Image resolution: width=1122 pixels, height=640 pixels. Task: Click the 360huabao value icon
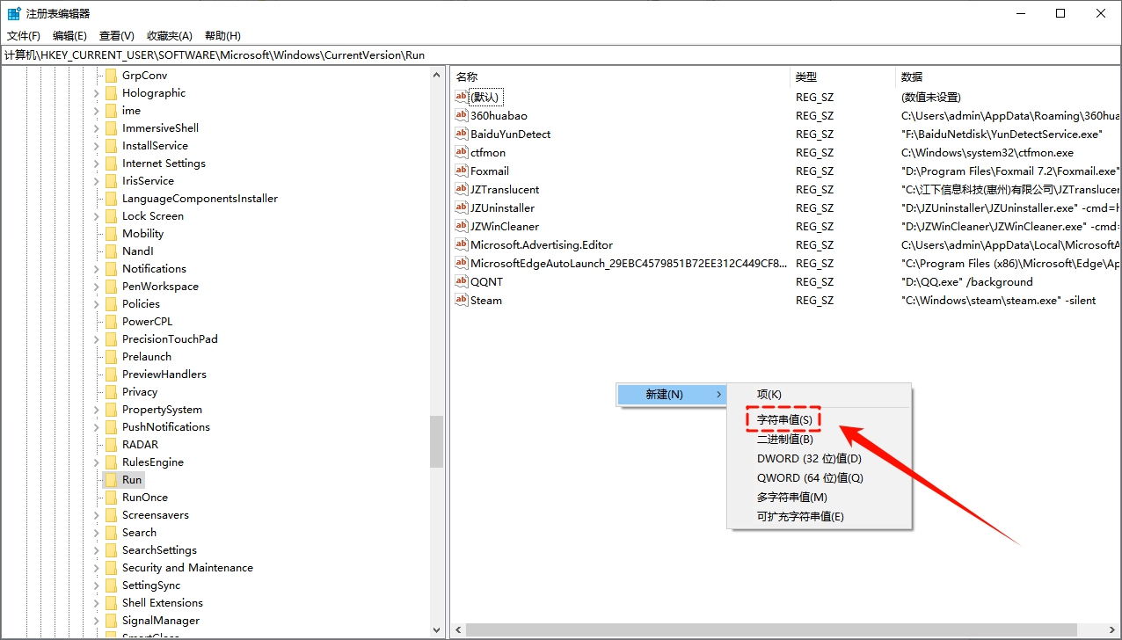[462, 115]
